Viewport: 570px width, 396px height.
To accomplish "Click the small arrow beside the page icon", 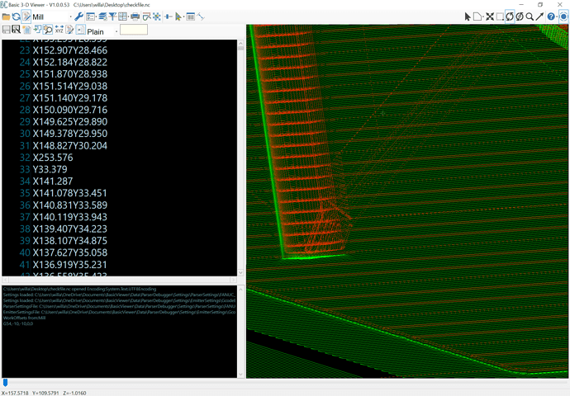I will [483, 17].
